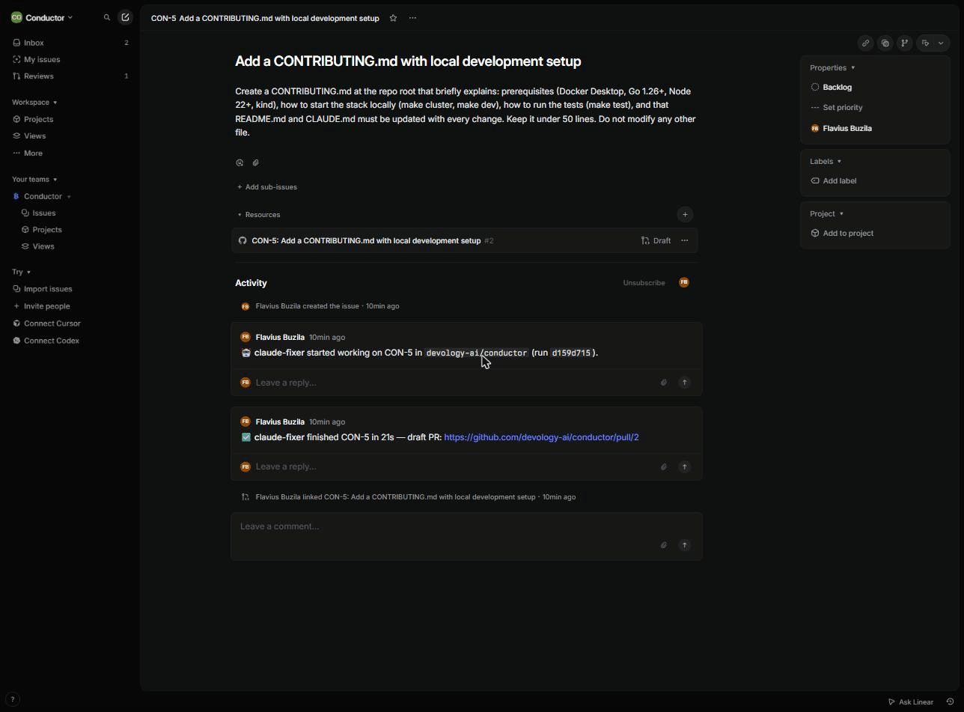Collapse the Properties section
Screen dimensions: 964x712
click(x=832, y=68)
